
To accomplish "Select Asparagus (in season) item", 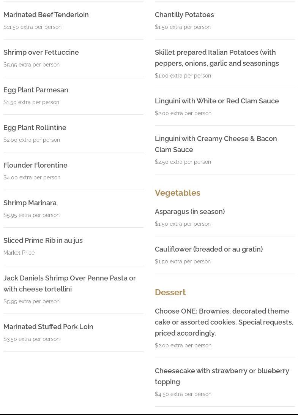I will (190, 211).
